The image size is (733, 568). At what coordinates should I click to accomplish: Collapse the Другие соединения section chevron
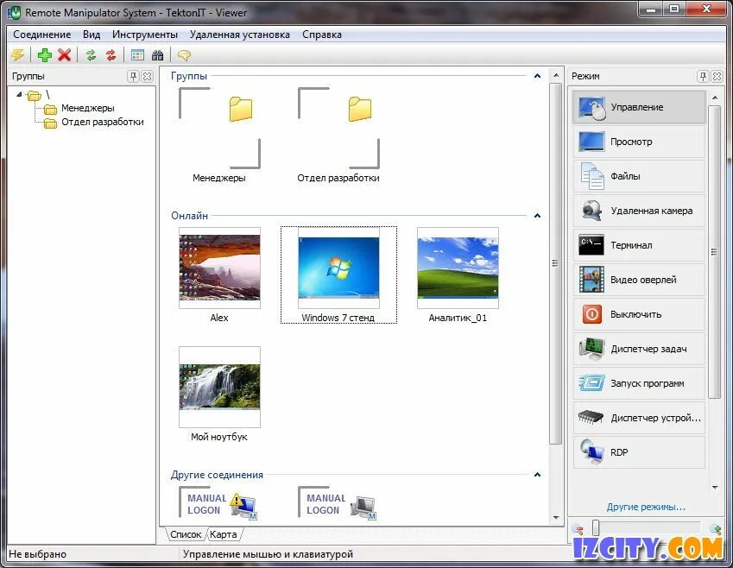tap(538, 475)
